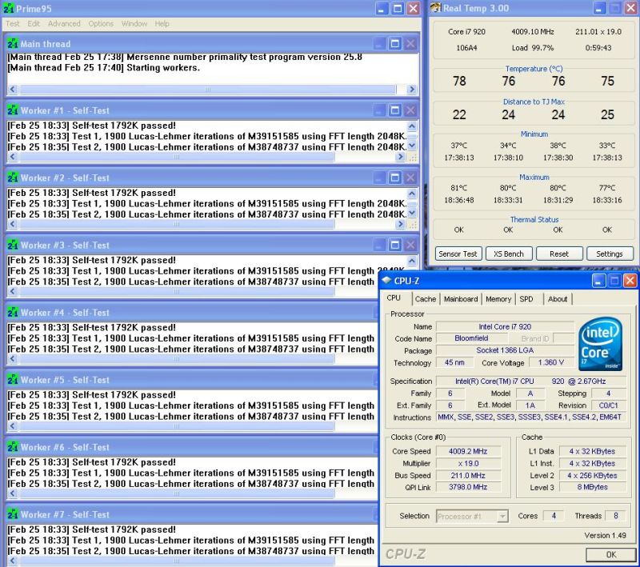
Task: Click Reset button in Real Temp
Action: tap(559, 254)
